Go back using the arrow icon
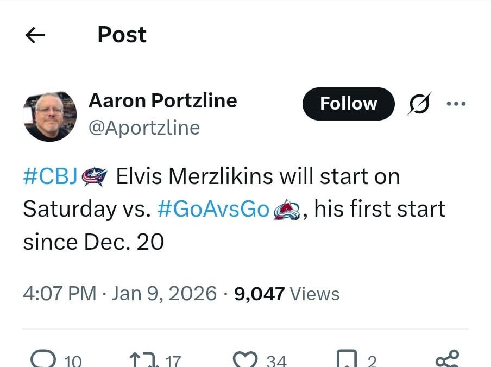 [x=35, y=35]
